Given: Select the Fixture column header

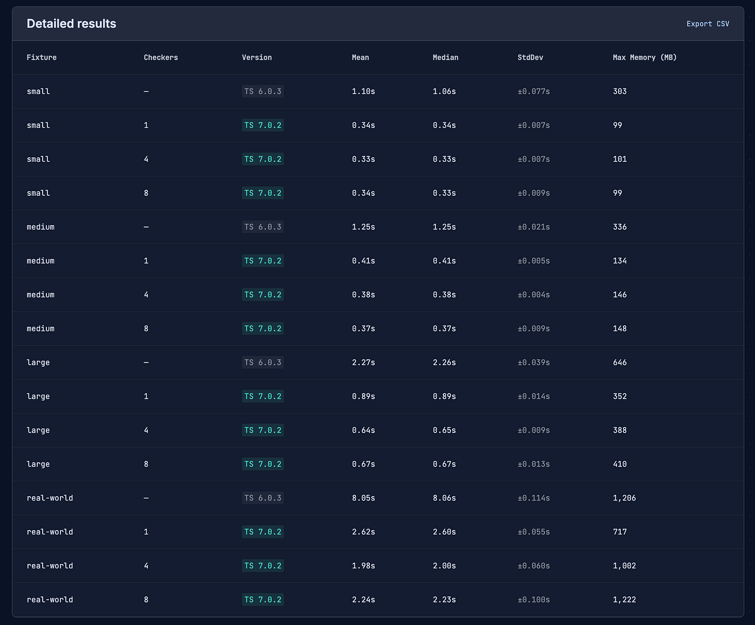Looking at the screenshot, I should coord(42,58).
